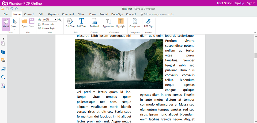Activate the Typewriter tool
This screenshot has height=123, width=257.
[108, 23]
